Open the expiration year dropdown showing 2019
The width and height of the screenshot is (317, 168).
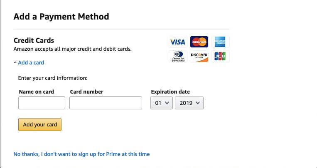click(x=189, y=103)
